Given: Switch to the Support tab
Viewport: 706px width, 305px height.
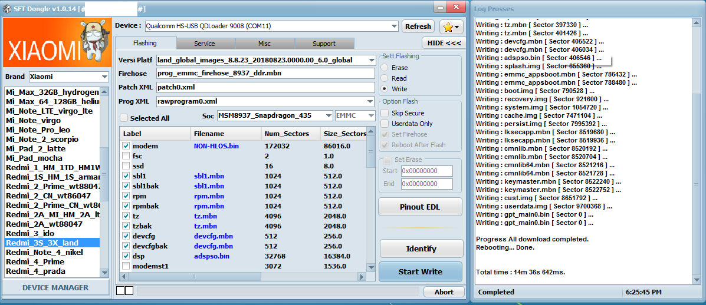Looking at the screenshot, I should point(324,44).
